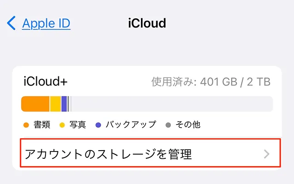294x184 pixels.
Task: Click the orange documents segment of storage bar
Action: pos(35,104)
